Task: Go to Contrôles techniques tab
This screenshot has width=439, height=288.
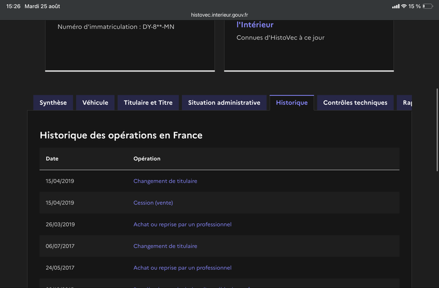Action: (x=355, y=103)
